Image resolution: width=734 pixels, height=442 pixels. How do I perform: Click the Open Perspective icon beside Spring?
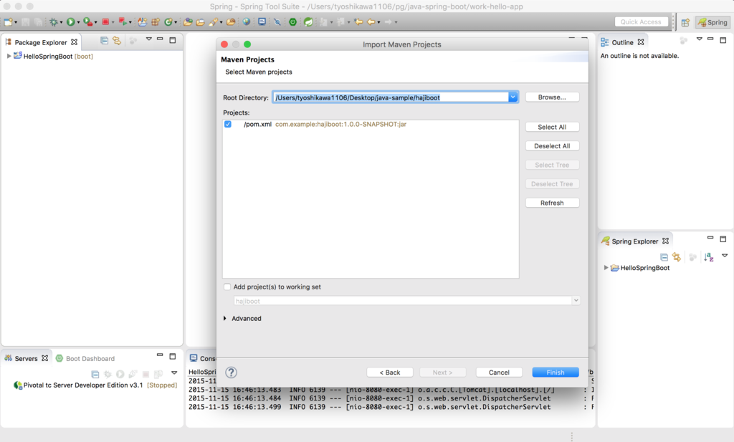(685, 22)
